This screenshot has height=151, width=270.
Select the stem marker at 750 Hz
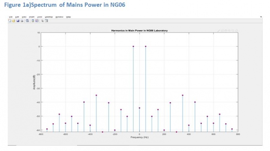coord(232,129)
